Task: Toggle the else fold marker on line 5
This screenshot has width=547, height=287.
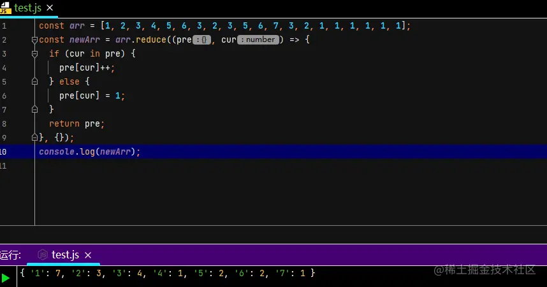Action: [34, 81]
